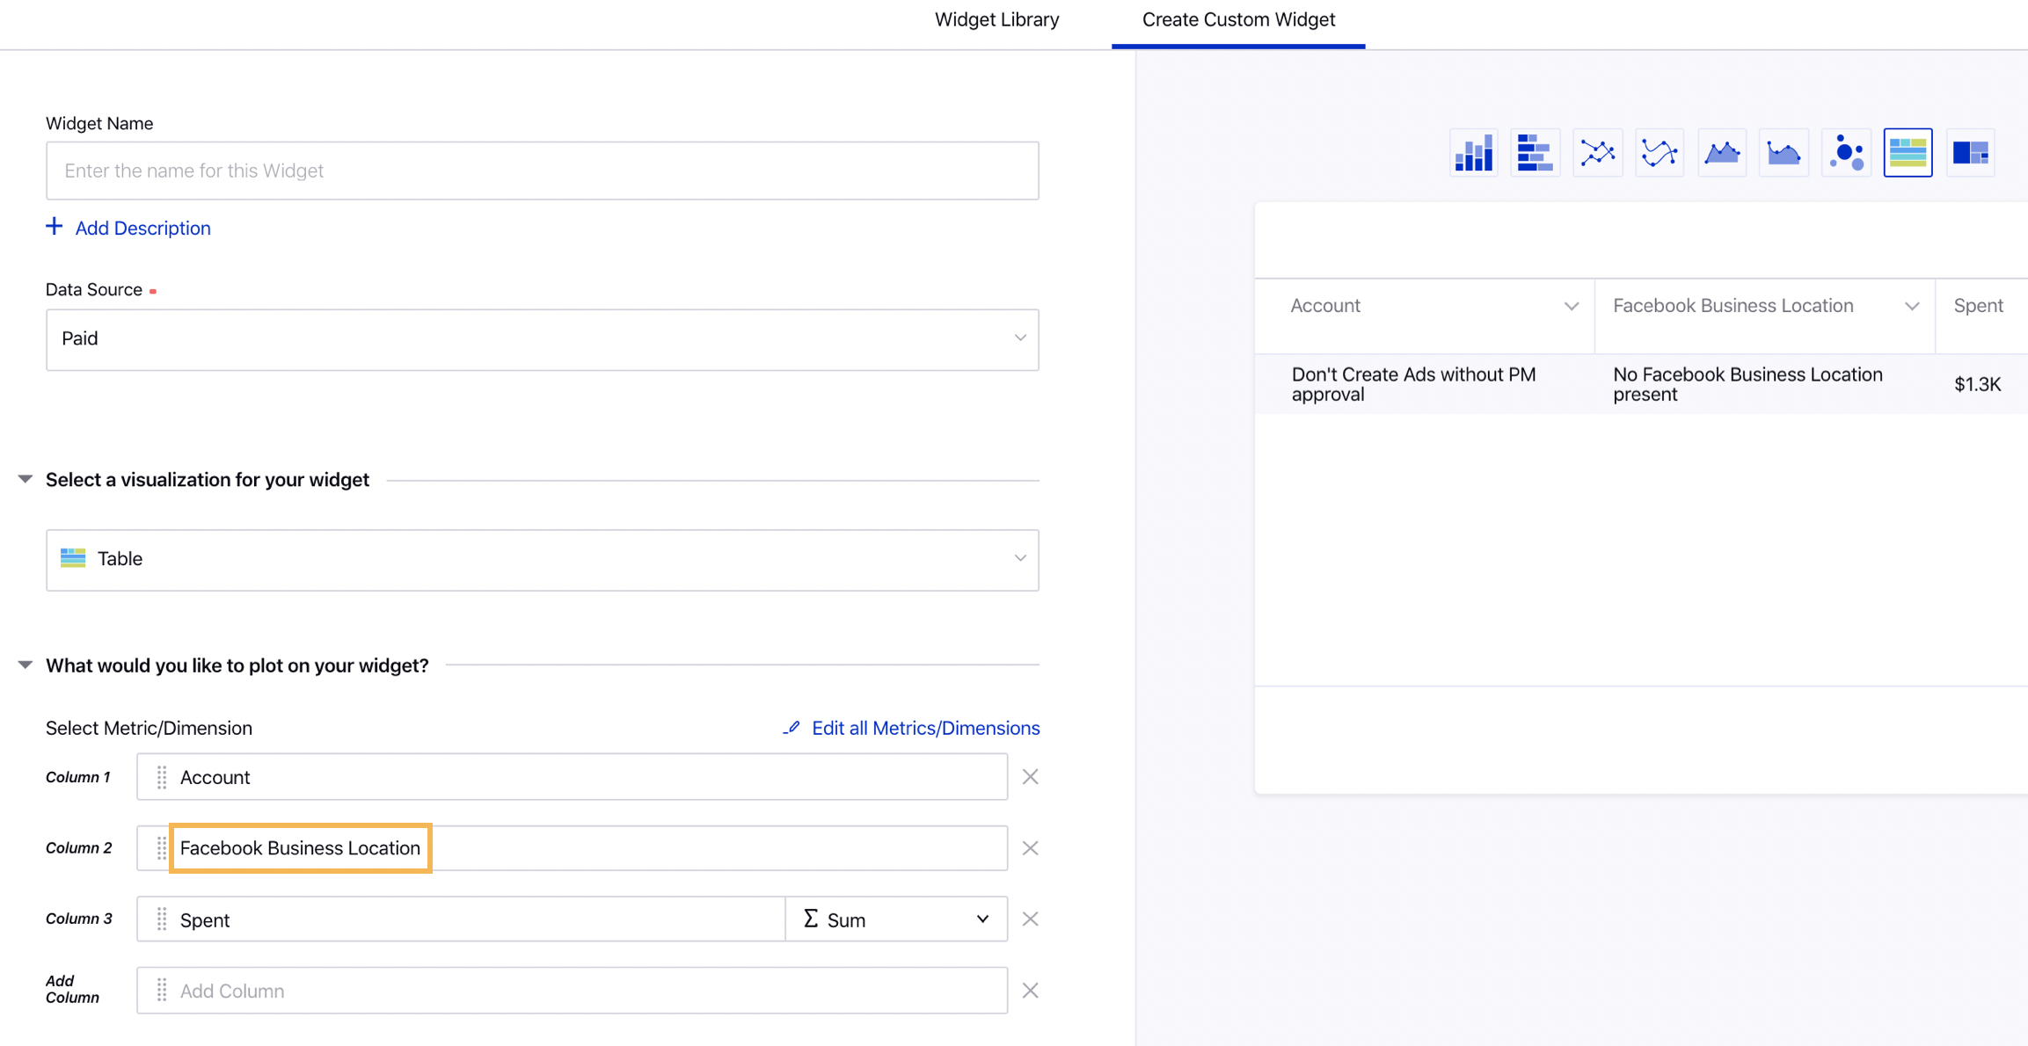2028x1046 pixels.
Task: Open the Data Source dropdown showing Paid
Action: point(543,339)
